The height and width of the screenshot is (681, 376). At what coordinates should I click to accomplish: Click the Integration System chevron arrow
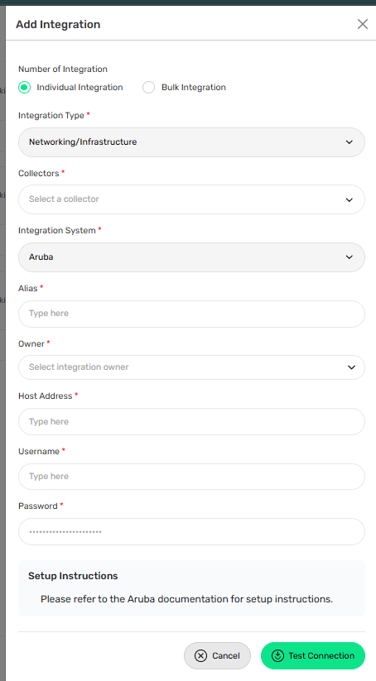(x=349, y=257)
